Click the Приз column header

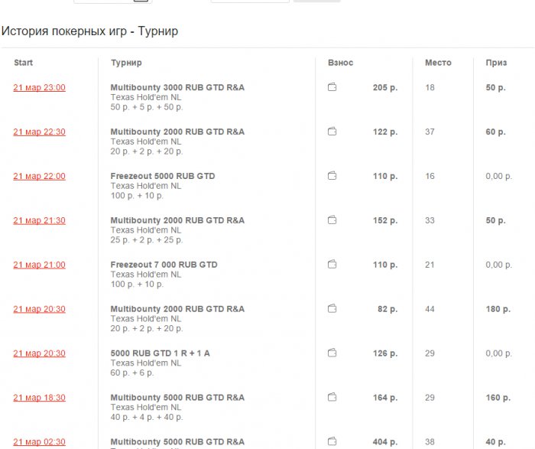[x=496, y=63]
